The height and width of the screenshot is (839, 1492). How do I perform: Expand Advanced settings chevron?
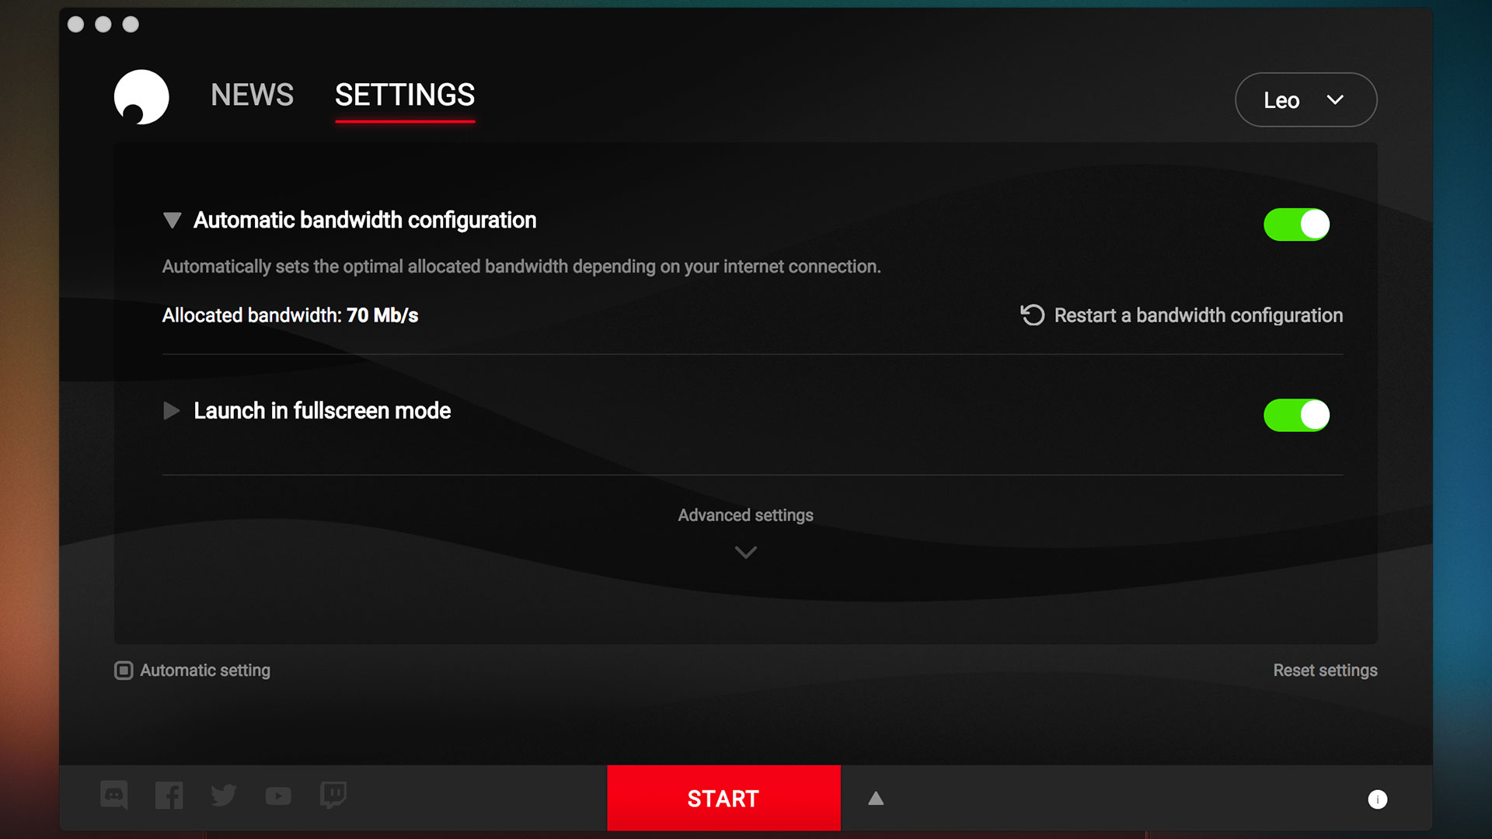pyautogui.click(x=745, y=552)
